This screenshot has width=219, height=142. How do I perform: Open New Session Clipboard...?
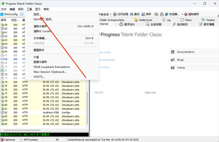click(x=50, y=72)
